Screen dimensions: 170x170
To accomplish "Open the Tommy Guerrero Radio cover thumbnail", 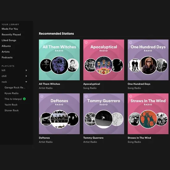I will [104, 114].
